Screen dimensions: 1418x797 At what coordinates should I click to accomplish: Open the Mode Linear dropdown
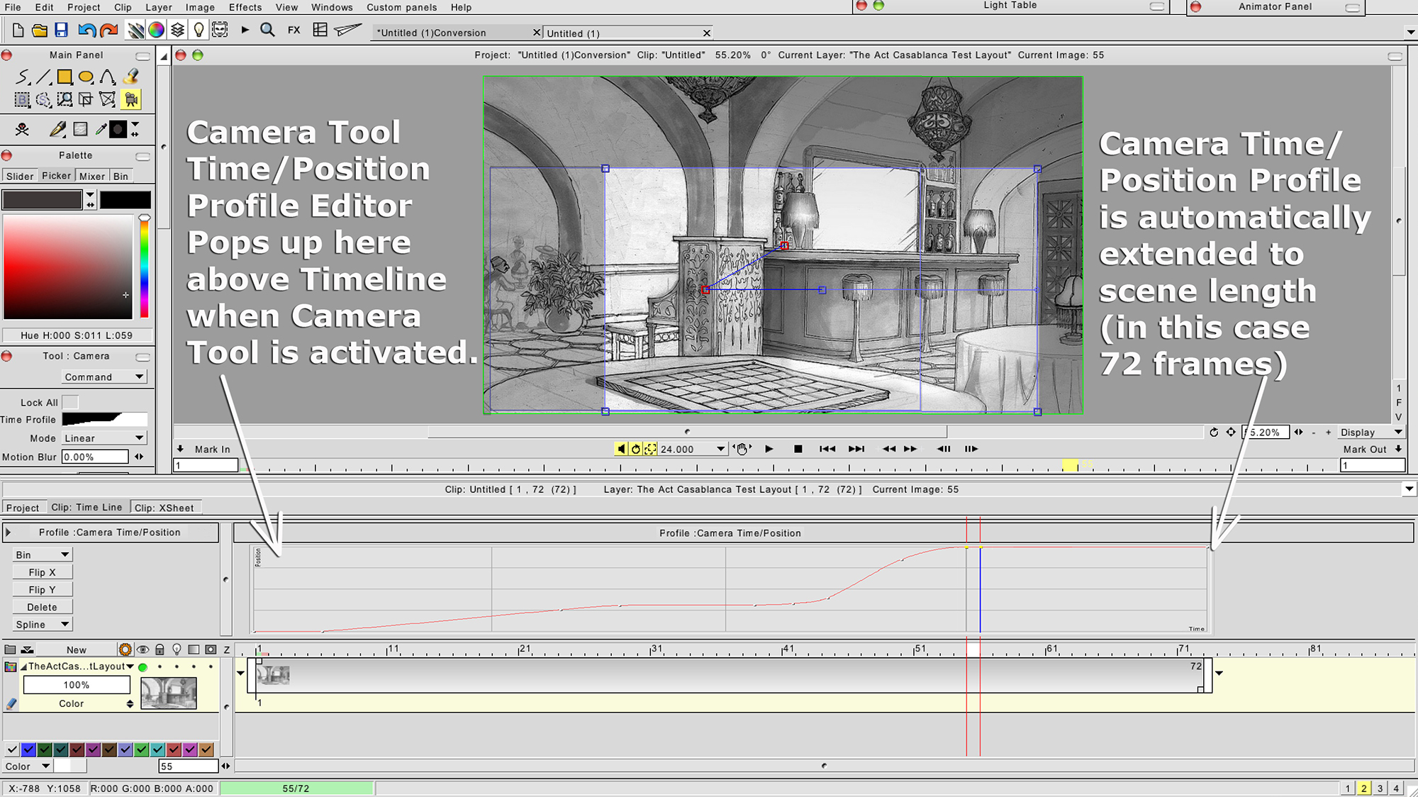click(x=104, y=438)
